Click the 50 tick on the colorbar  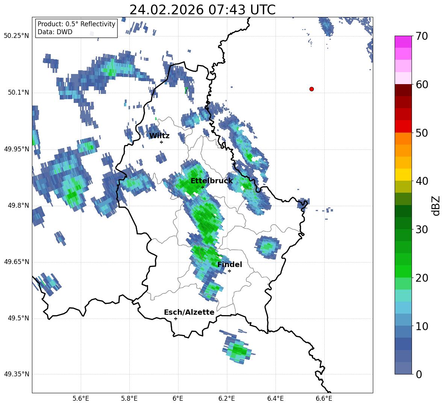tap(422, 133)
